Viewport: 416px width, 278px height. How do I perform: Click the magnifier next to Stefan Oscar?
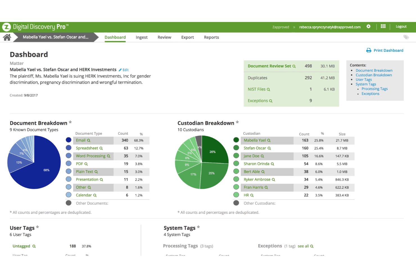269,148
